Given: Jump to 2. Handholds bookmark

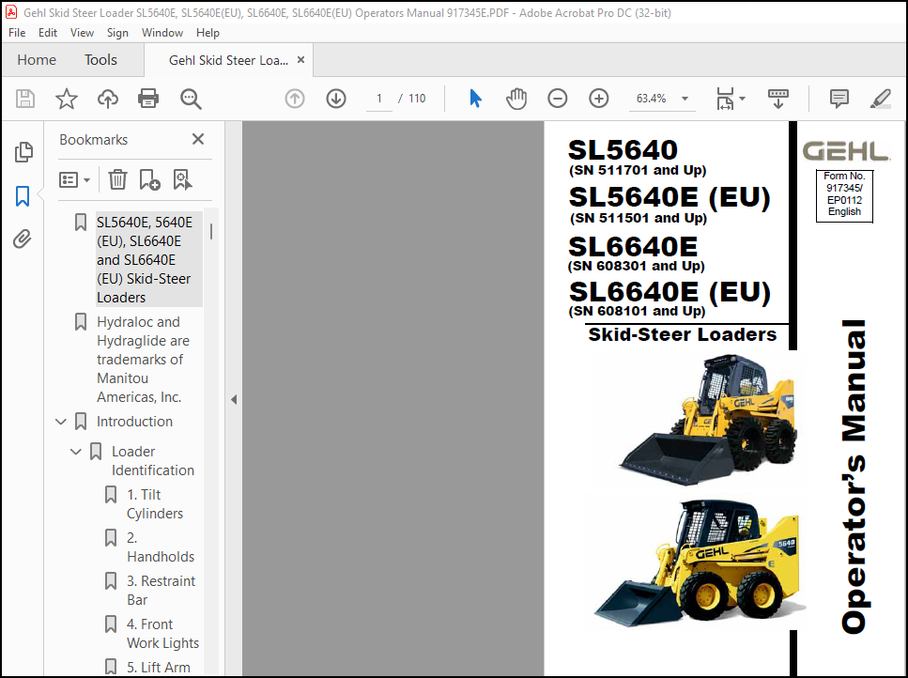Looking at the screenshot, I should click(161, 547).
